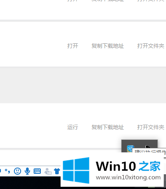The width and height of the screenshot is (166, 189).
Task: Open the soft keyboard icon in the input toolbar
Action: [37, 171]
